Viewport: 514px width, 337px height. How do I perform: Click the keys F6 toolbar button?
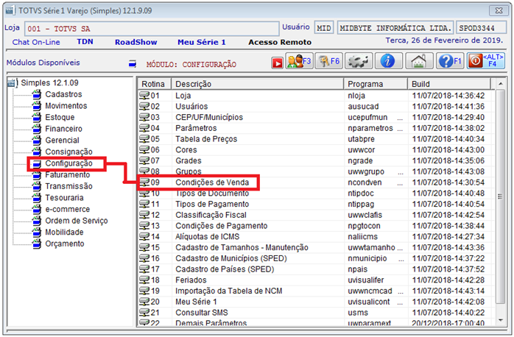coord(328,61)
